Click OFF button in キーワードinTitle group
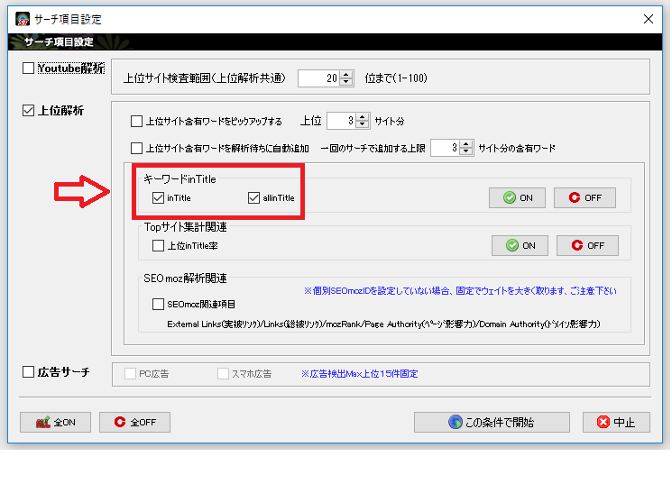Image resolution: width=672 pixels, height=484 pixels. (x=585, y=198)
